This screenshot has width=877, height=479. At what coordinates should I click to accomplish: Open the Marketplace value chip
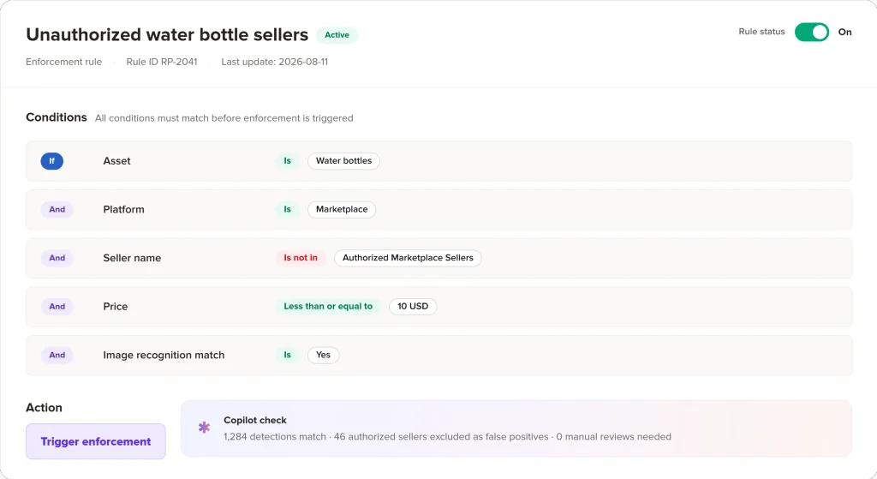pos(342,209)
